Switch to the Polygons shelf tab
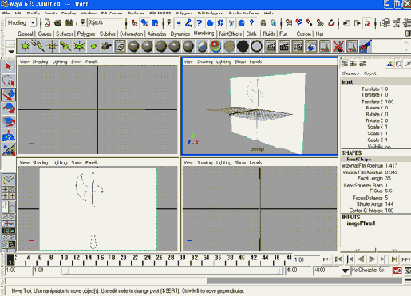Image resolution: width=411 pixels, height=296 pixels. coord(86,34)
